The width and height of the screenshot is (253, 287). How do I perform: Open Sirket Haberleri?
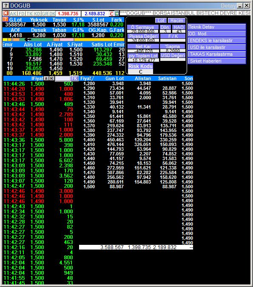[217, 61]
